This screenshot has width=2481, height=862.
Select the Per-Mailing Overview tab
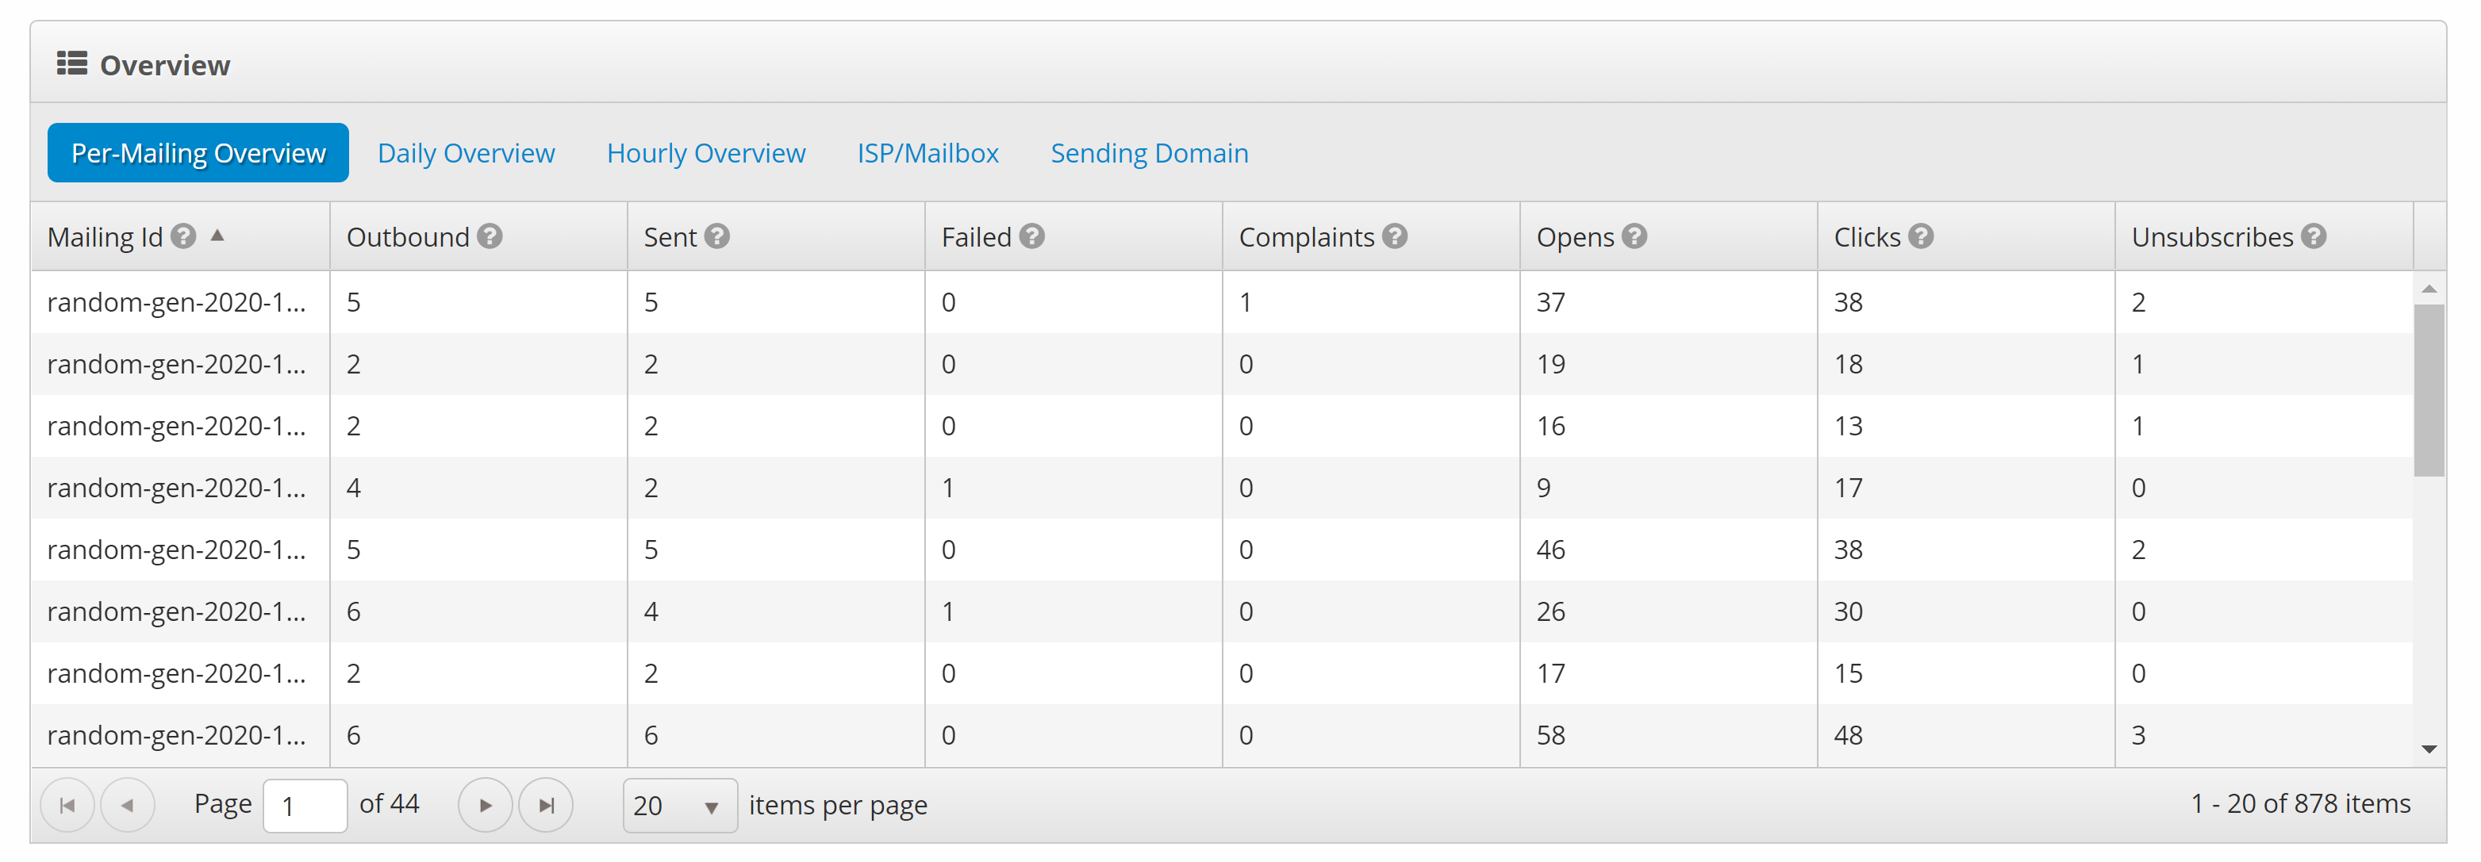pos(198,152)
